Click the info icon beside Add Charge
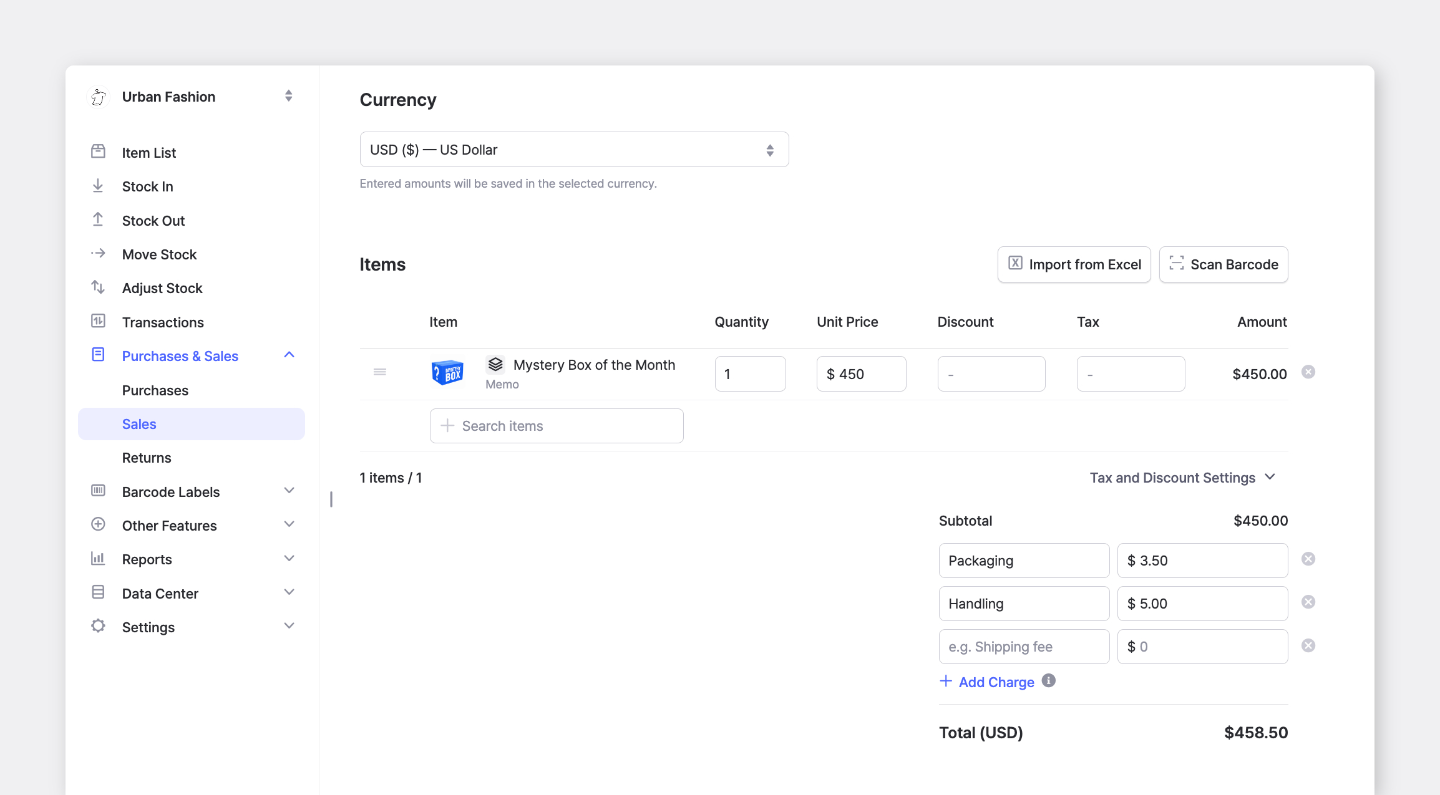This screenshot has height=795, width=1440. pos(1049,681)
